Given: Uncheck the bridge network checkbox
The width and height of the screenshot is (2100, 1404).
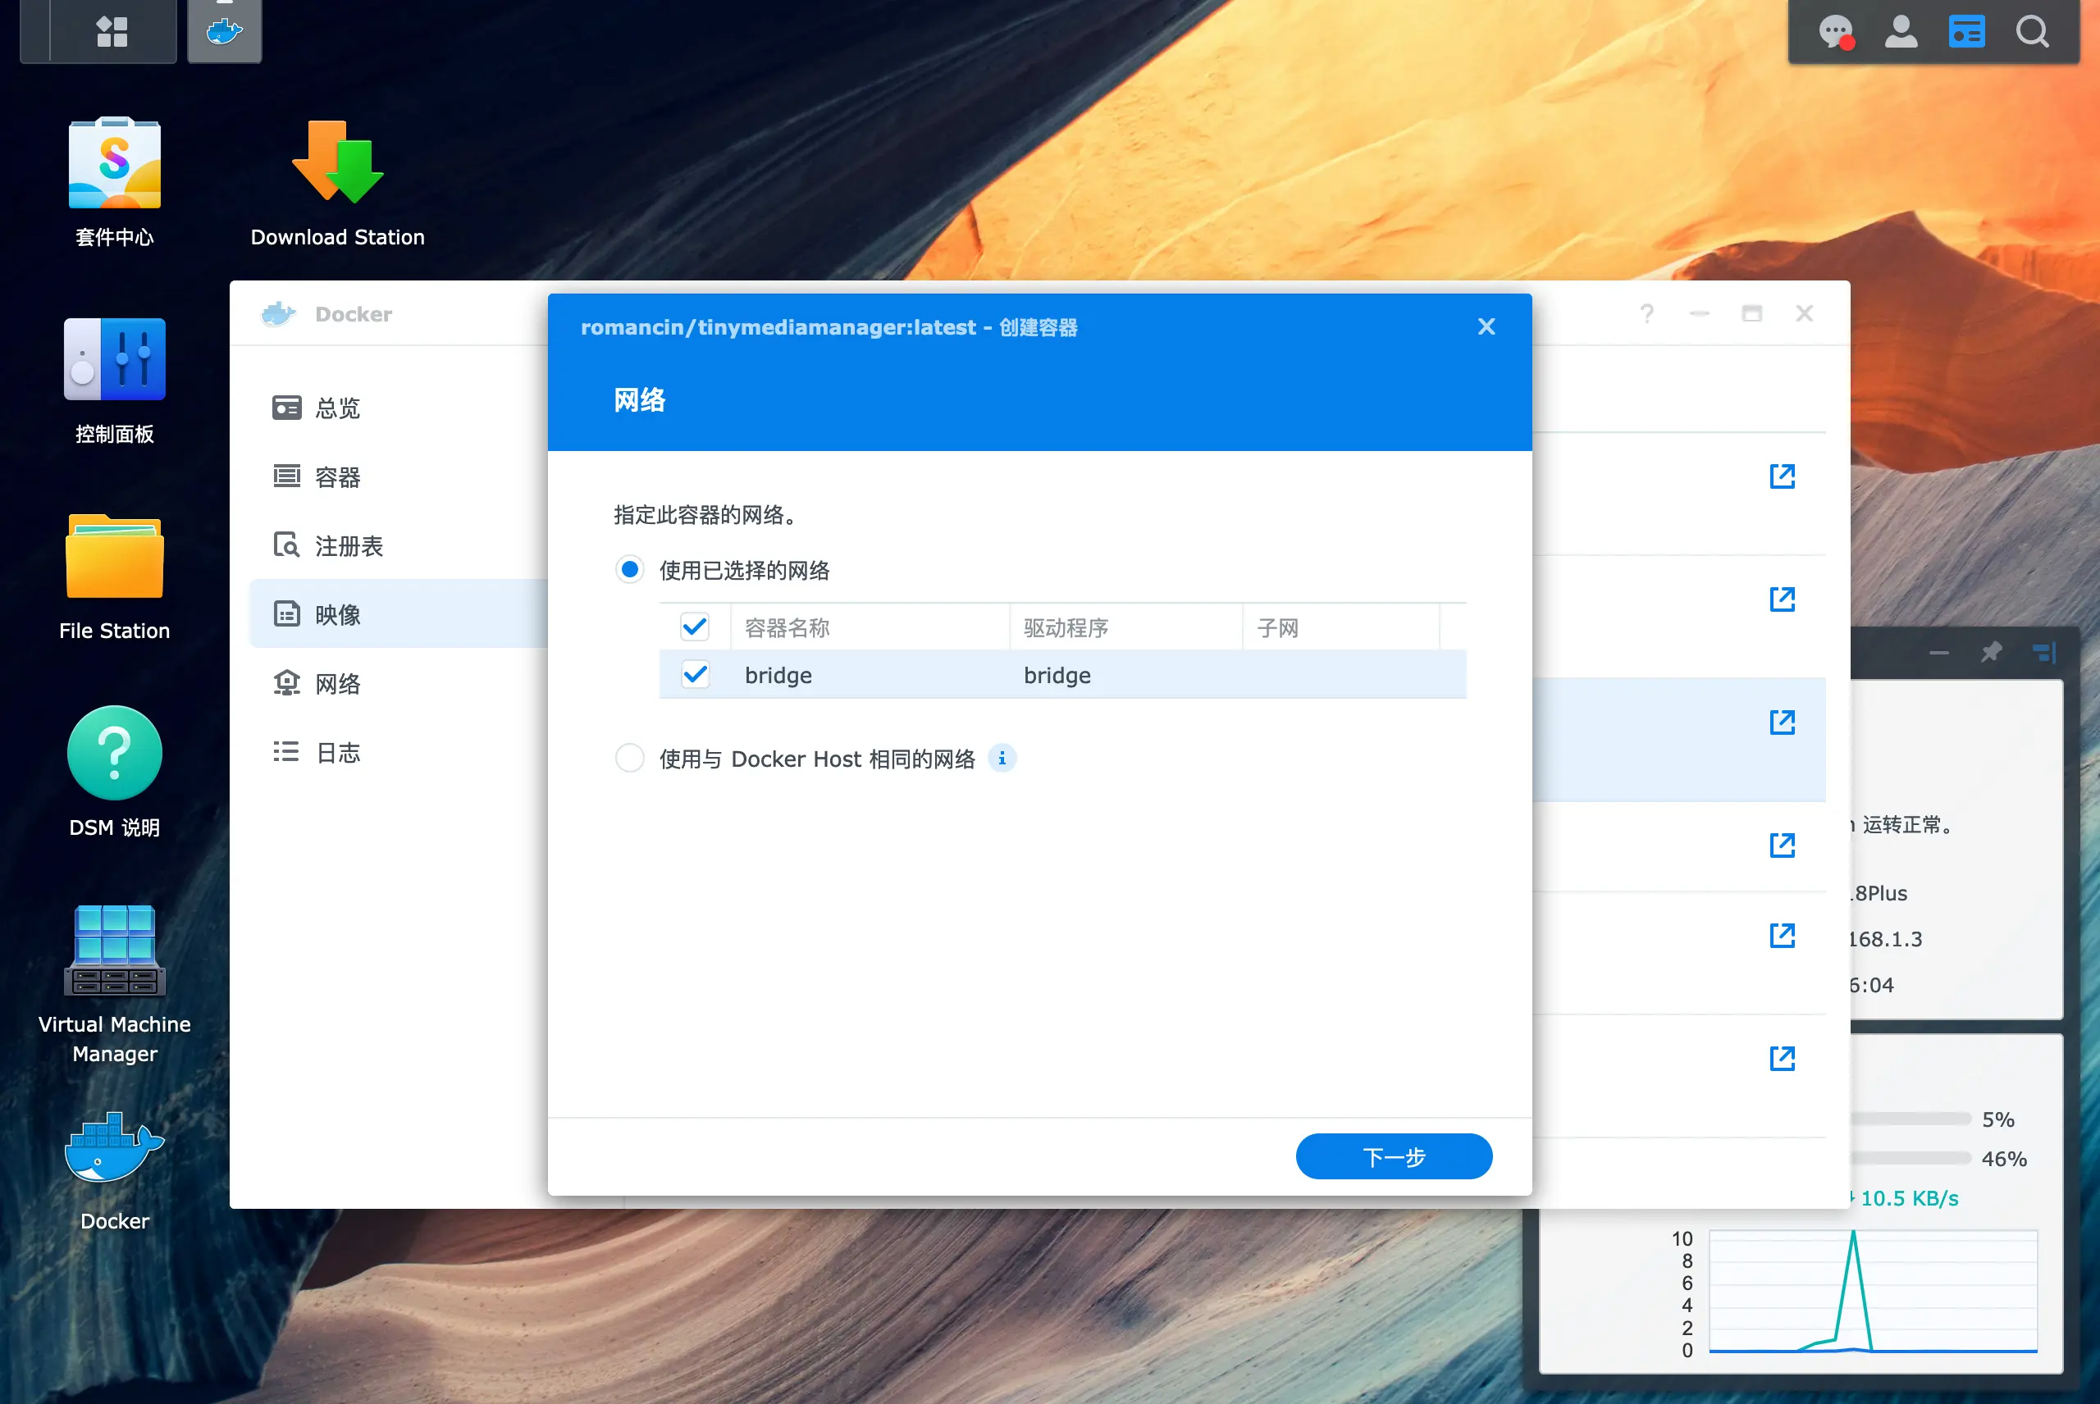Looking at the screenshot, I should [695, 675].
